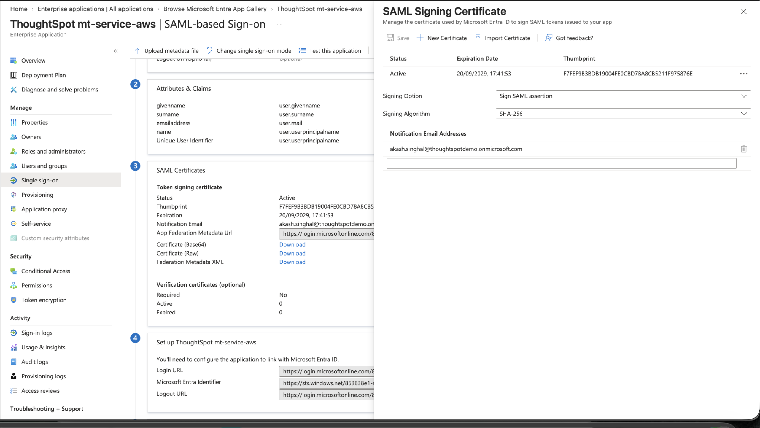Click the Login URL field
Image resolution: width=760 pixels, height=428 pixels.
click(327, 371)
